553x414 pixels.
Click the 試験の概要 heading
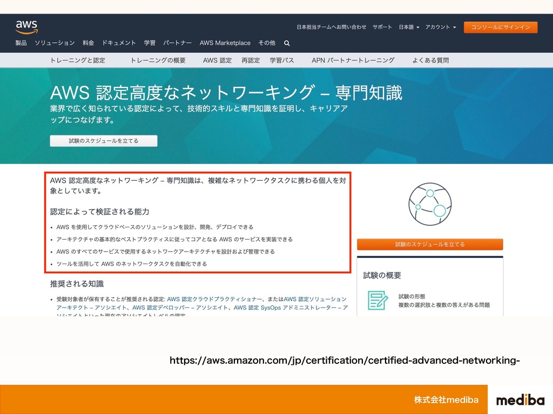coord(382,275)
